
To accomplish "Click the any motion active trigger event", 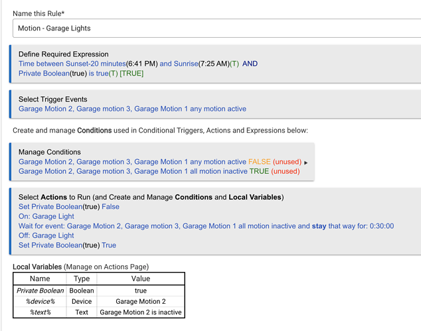I will point(132,109).
